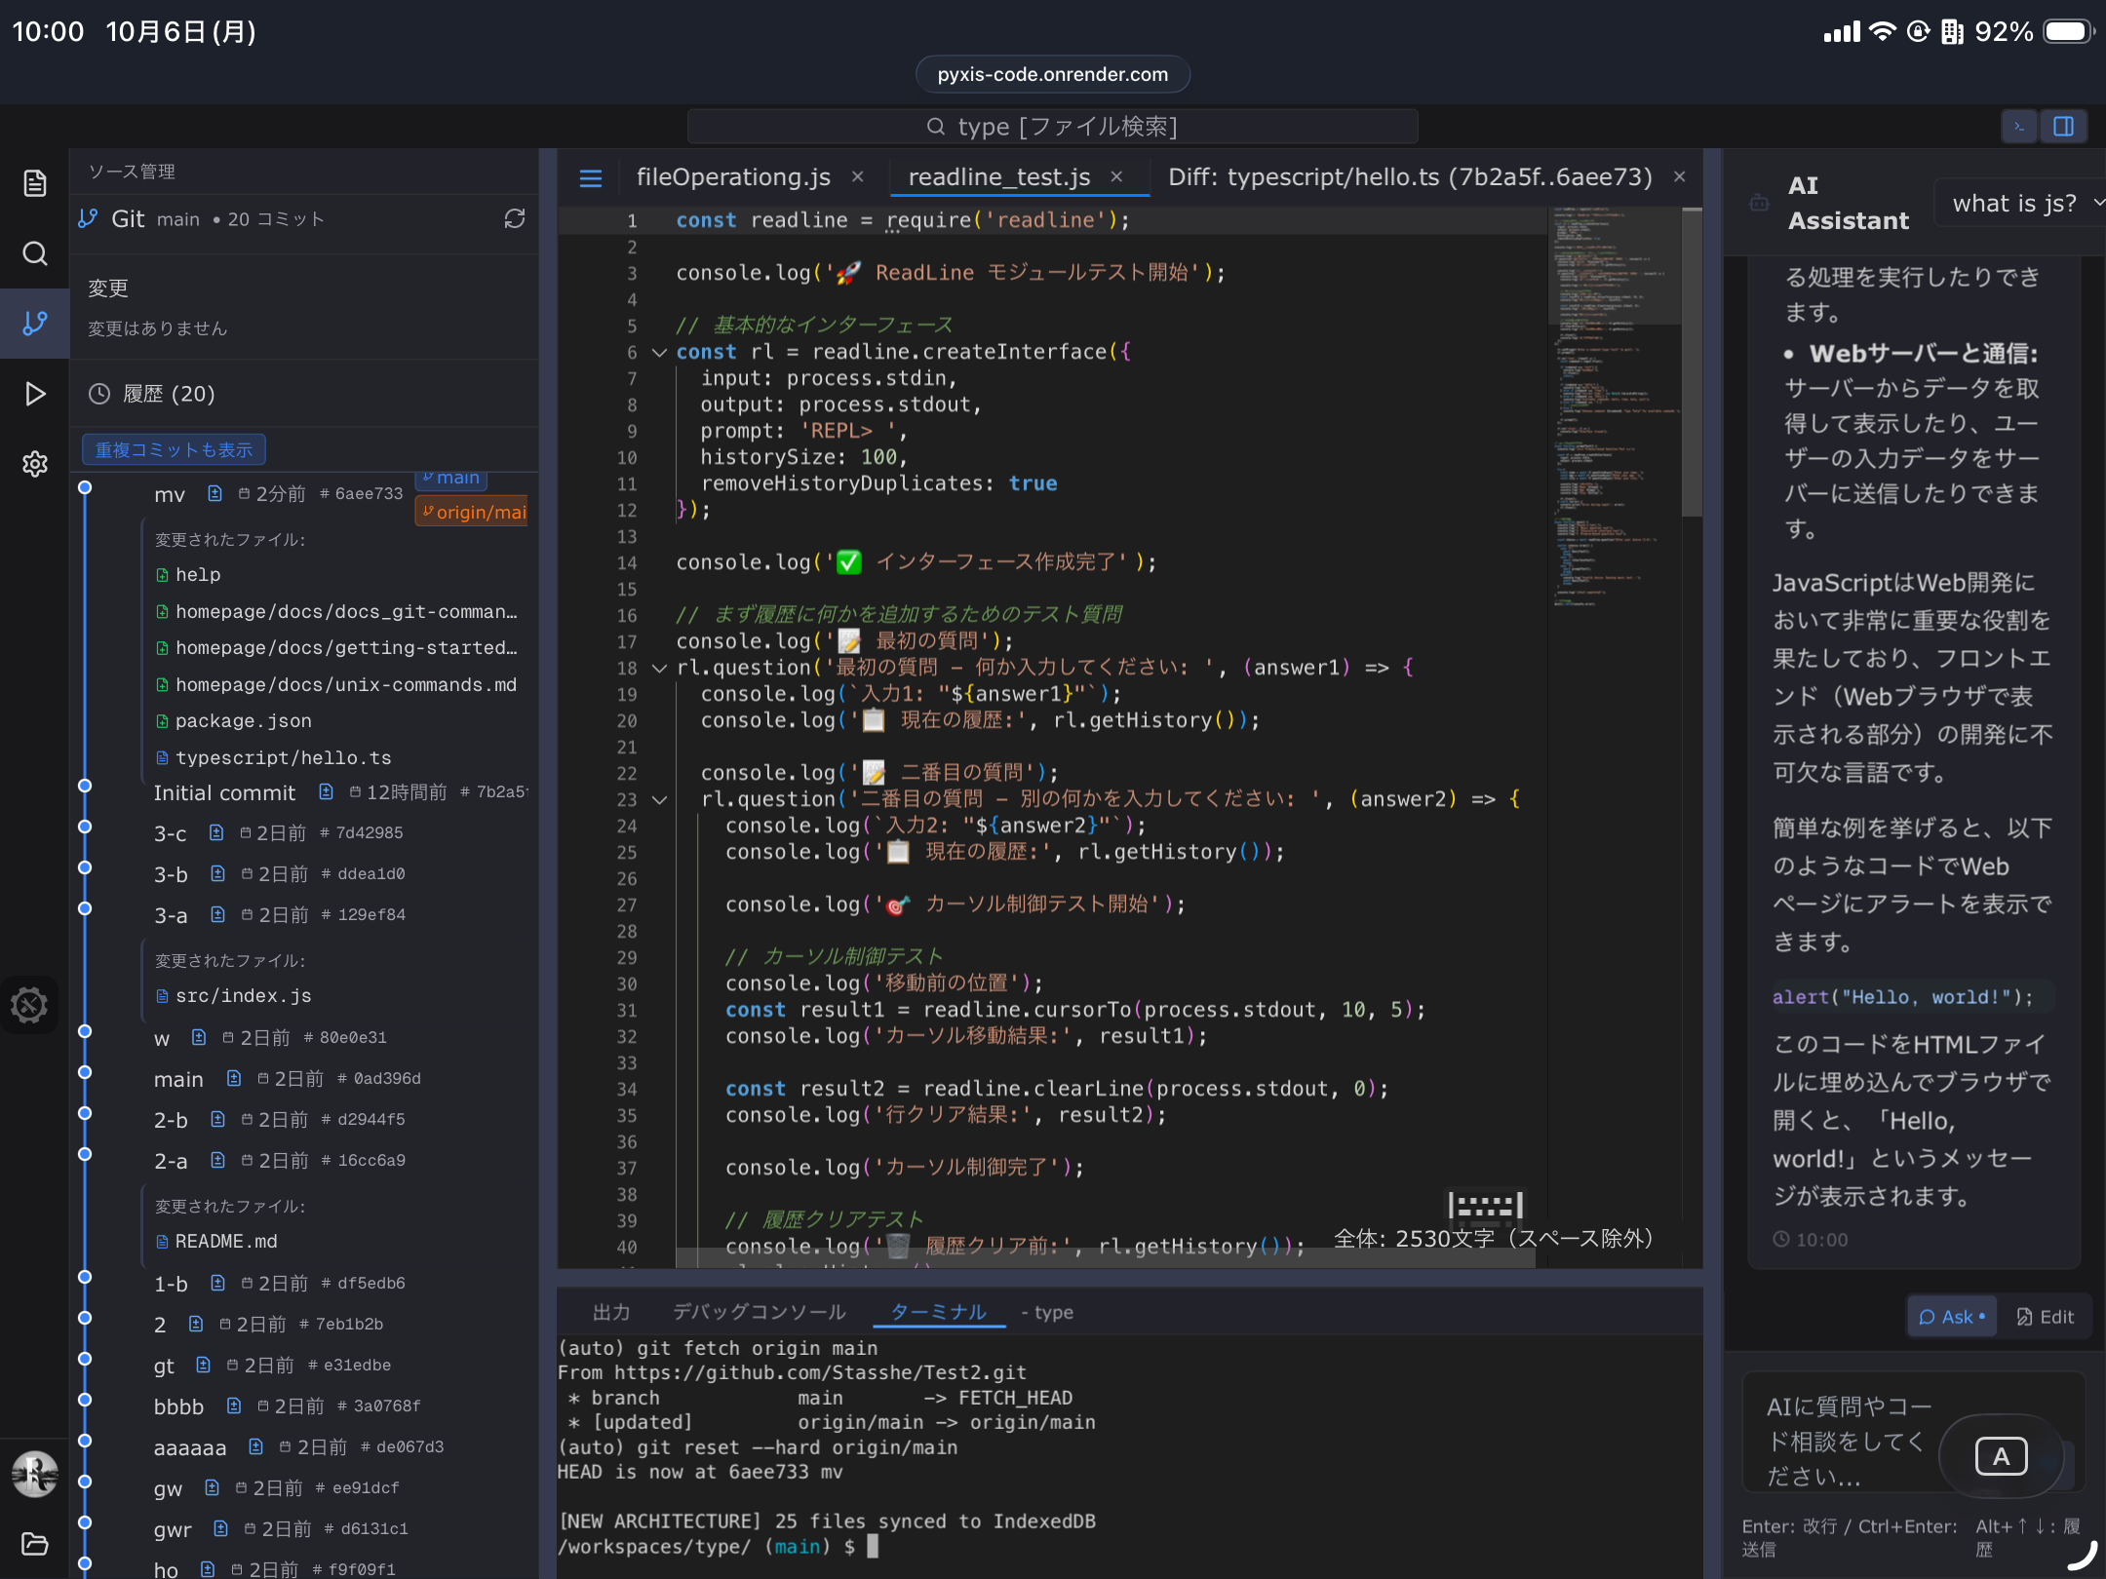Collapse the rl.question fold on line 18
Image resolution: width=2106 pixels, height=1579 pixels.
coord(659,669)
